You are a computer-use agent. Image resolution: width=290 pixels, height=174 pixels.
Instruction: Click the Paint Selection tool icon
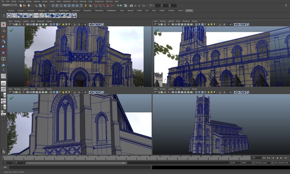coord(3,36)
